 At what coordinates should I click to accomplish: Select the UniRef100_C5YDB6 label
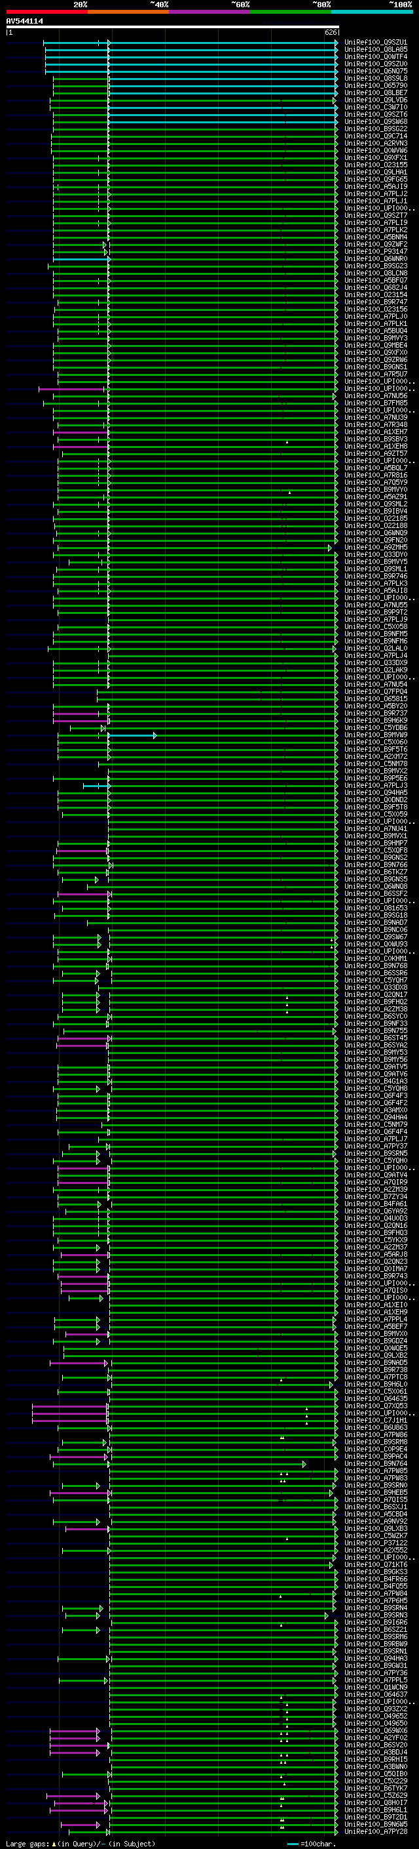tap(375, 728)
